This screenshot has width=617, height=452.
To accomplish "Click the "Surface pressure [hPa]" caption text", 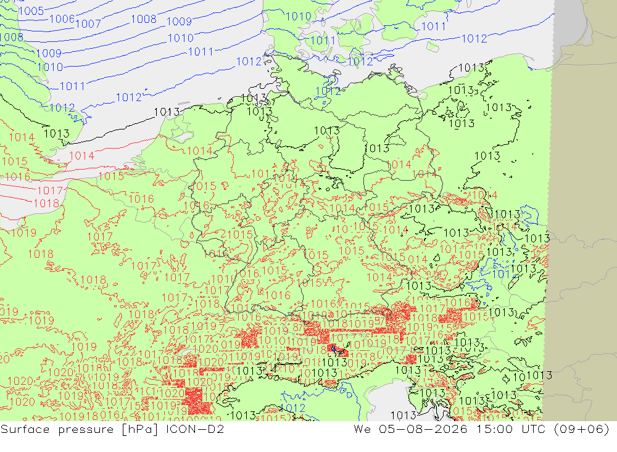I will click(80, 429).
